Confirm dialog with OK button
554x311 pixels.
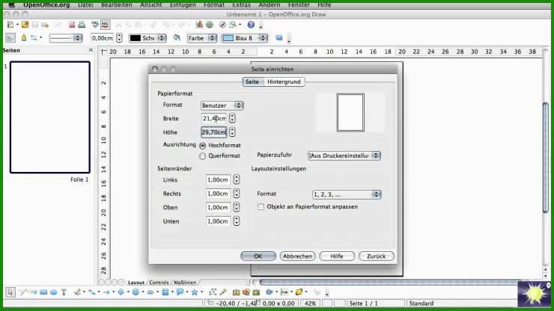tap(258, 256)
